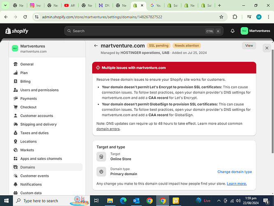Click the Customer events icon
The width and height of the screenshot is (274, 206).
[x=16, y=176]
